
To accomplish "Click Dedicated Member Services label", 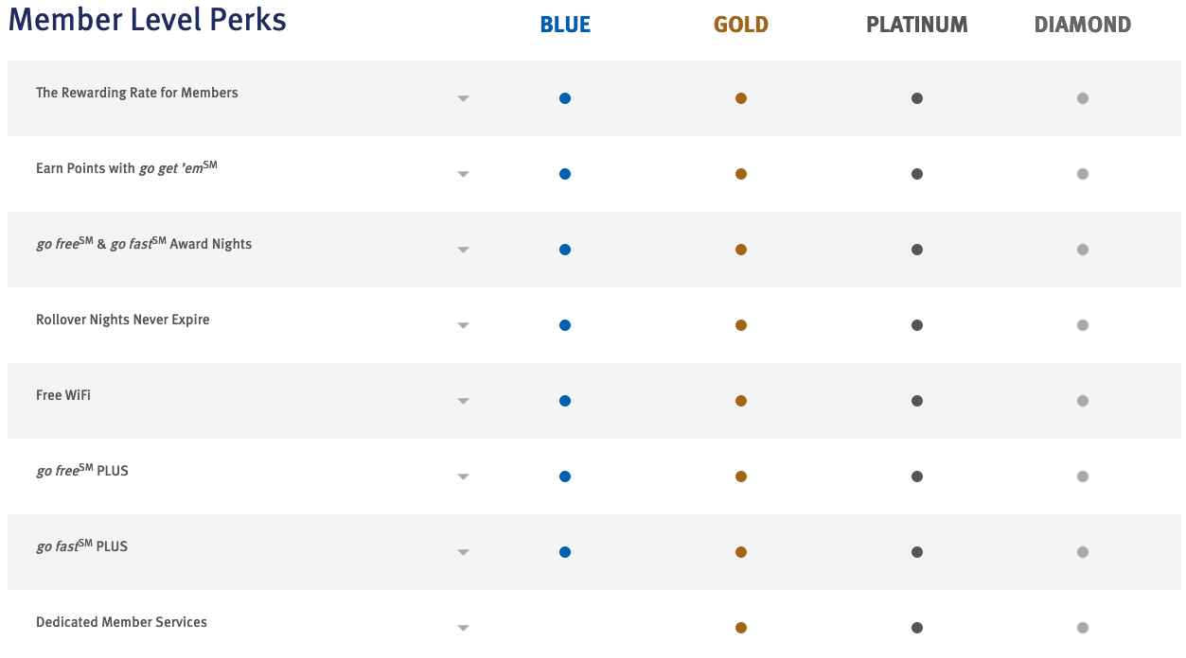I will coord(121,622).
